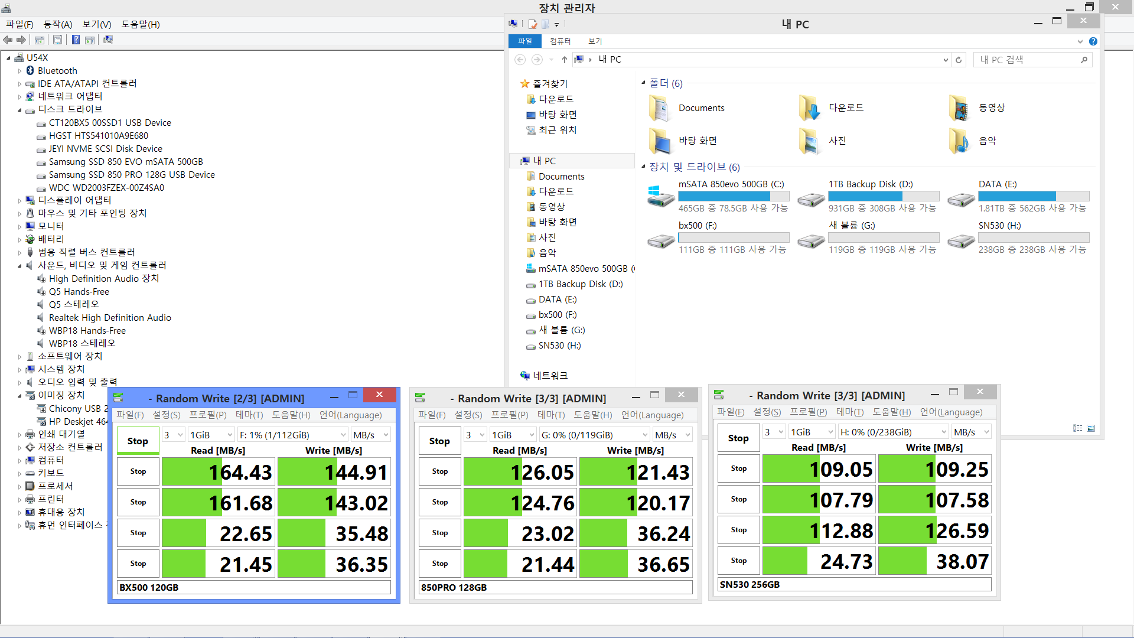The height and width of the screenshot is (638, 1134).
Task: Click Stop beside 112.88 in SN530 window
Action: (739, 530)
